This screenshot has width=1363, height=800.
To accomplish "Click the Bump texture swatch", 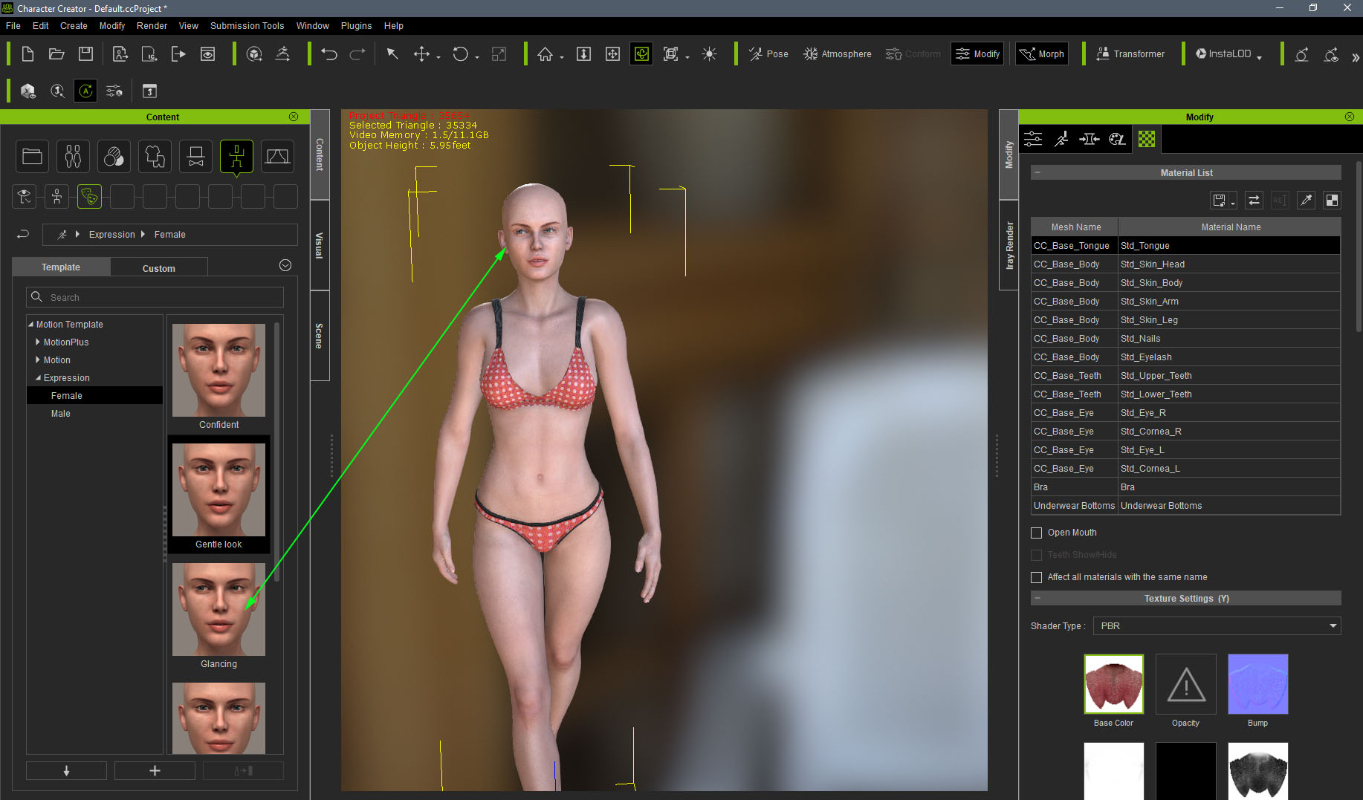I will click(x=1257, y=684).
